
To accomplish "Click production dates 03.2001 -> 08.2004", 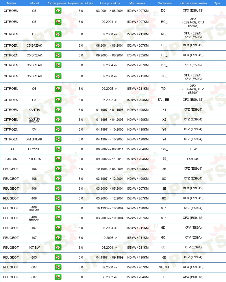I will point(110,11).
